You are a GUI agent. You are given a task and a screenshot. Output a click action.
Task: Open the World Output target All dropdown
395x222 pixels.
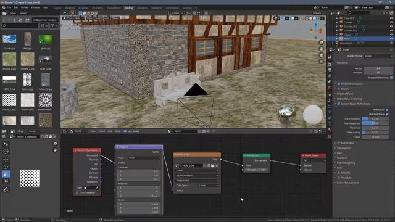tap(314, 160)
